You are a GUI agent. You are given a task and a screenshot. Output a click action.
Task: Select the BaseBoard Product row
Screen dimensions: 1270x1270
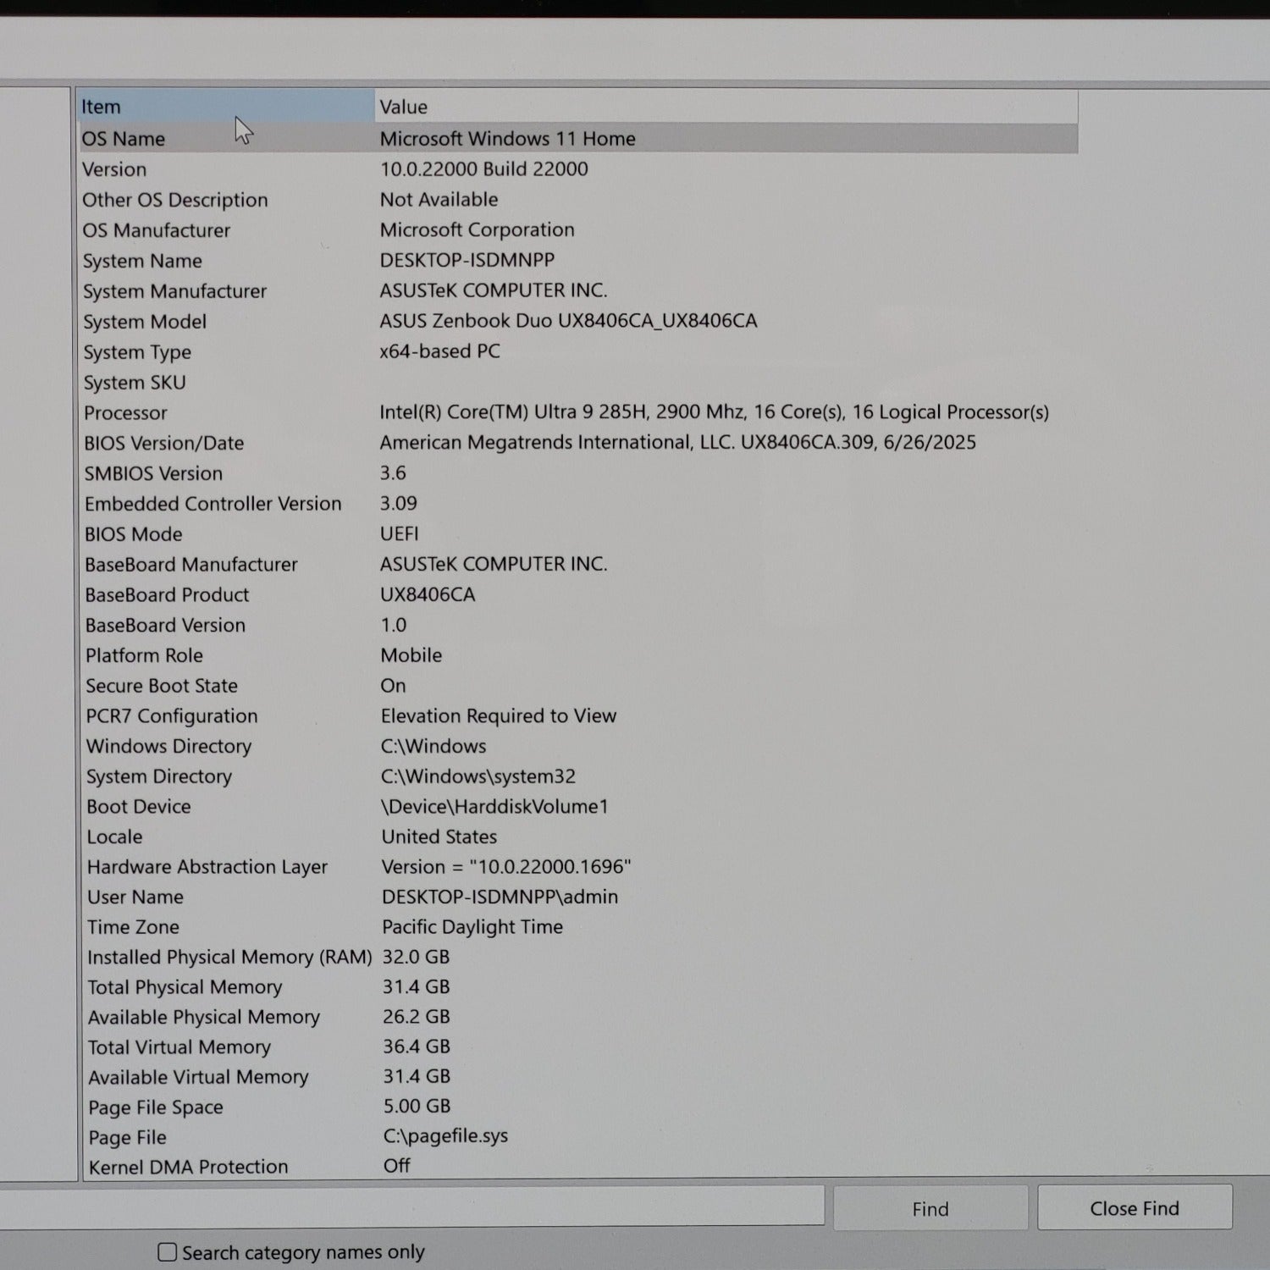167,595
